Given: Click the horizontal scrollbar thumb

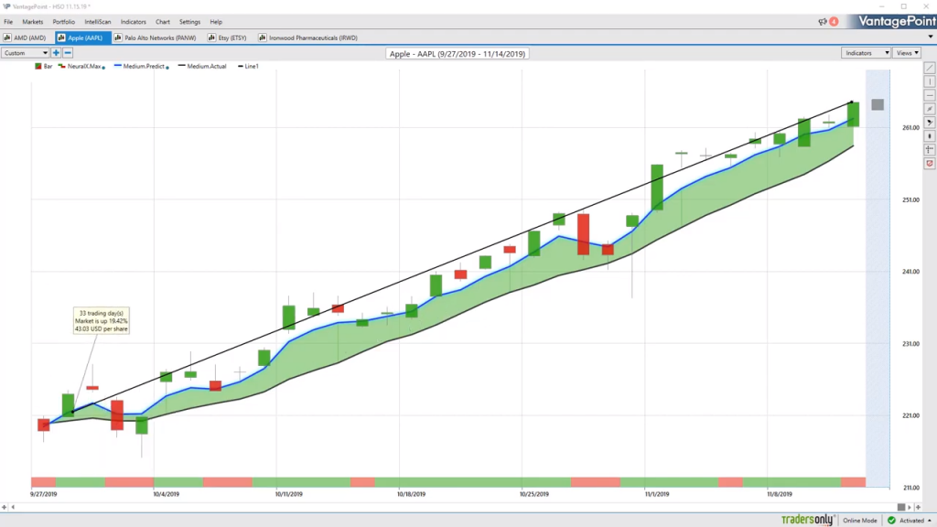Looking at the screenshot, I should [901, 507].
